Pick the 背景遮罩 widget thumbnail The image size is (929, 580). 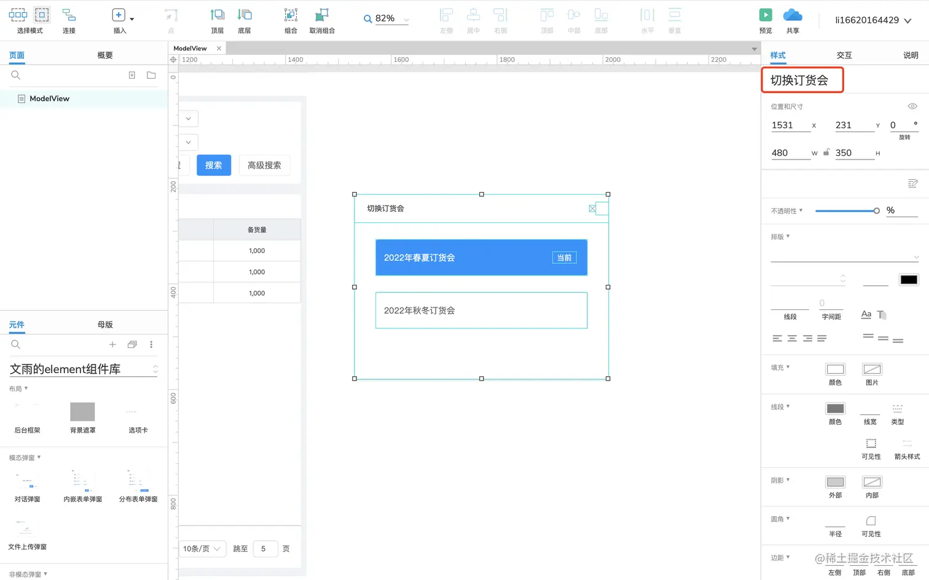point(82,411)
